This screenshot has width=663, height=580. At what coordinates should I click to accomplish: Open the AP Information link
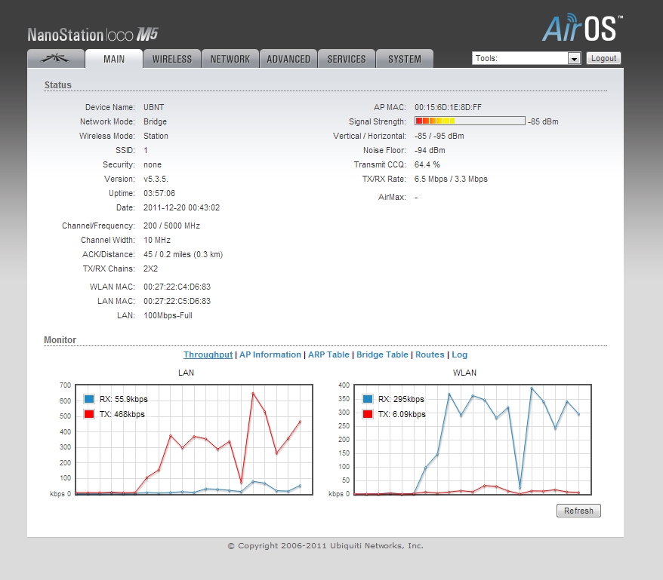[x=270, y=354]
